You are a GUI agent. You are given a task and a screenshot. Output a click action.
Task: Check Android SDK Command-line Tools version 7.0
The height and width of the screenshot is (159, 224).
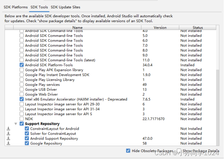pyautogui.click(x=22, y=45)
